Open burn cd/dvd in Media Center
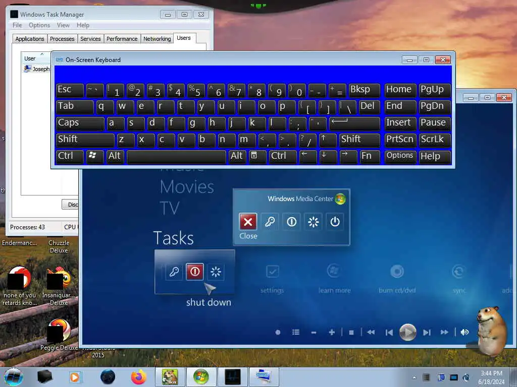This screenshot has height=387, width=517. click(x=397, y=278)
